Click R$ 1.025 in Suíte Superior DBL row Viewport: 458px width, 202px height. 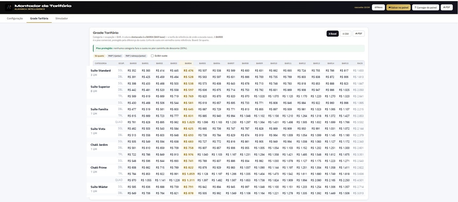tap(344, 90)
